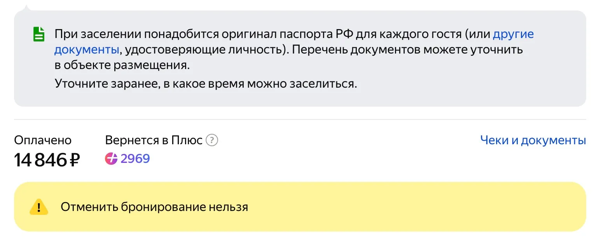601x242 pixels.
Task: Click the 'в объекте размещения' text line
Action: point(122,65)
